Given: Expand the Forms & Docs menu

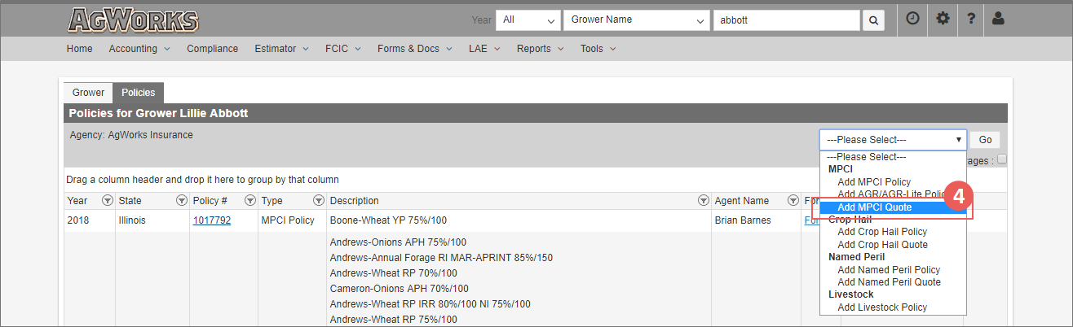Looking at the screenshot, I should point(416,49).
